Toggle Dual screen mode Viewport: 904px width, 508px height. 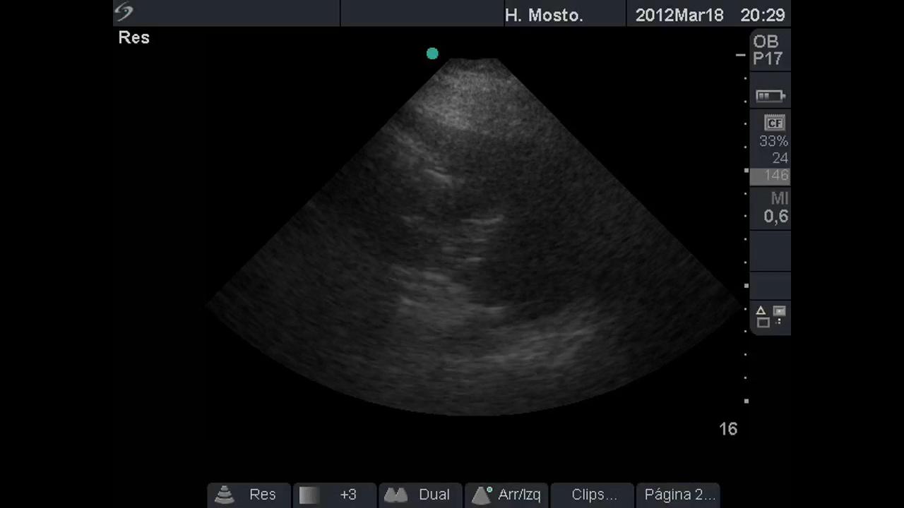click(420, 495)
